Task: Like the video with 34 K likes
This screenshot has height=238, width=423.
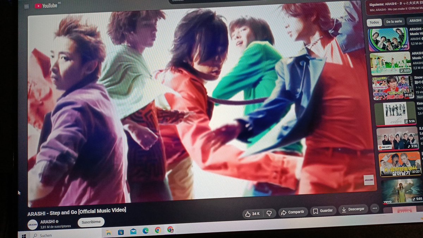Action: 253,213
